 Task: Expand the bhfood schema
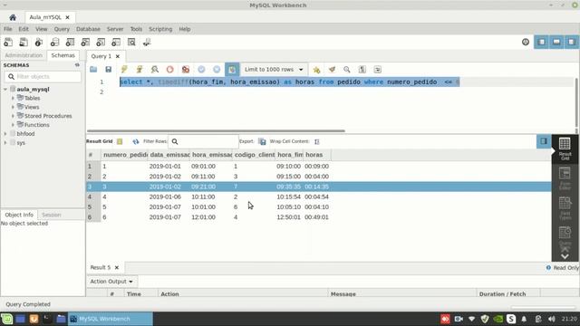pyautogui.click(x=5, y=133)
